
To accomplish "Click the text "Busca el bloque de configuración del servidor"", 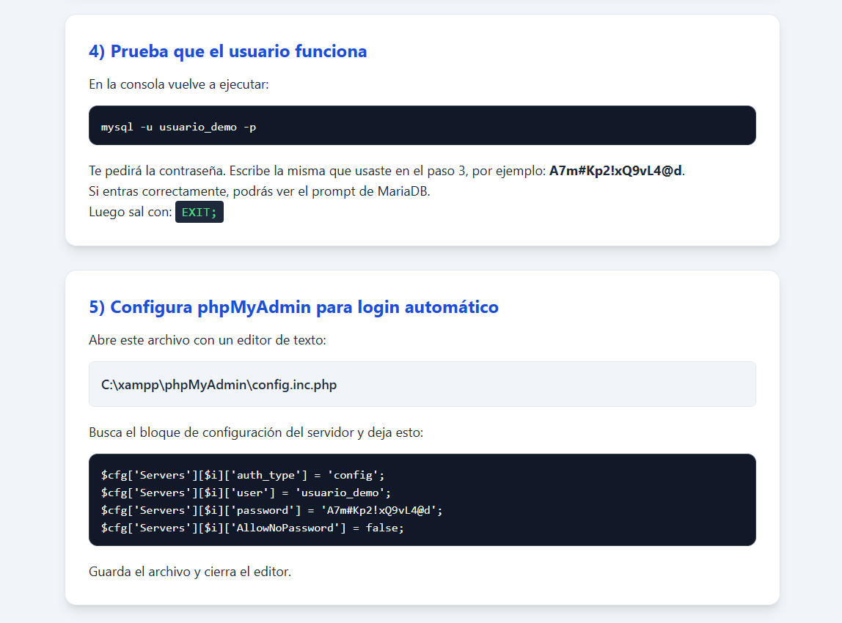I will coord(222,432).
